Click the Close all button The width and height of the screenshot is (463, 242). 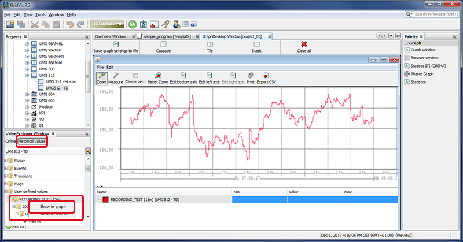point(304,47)
